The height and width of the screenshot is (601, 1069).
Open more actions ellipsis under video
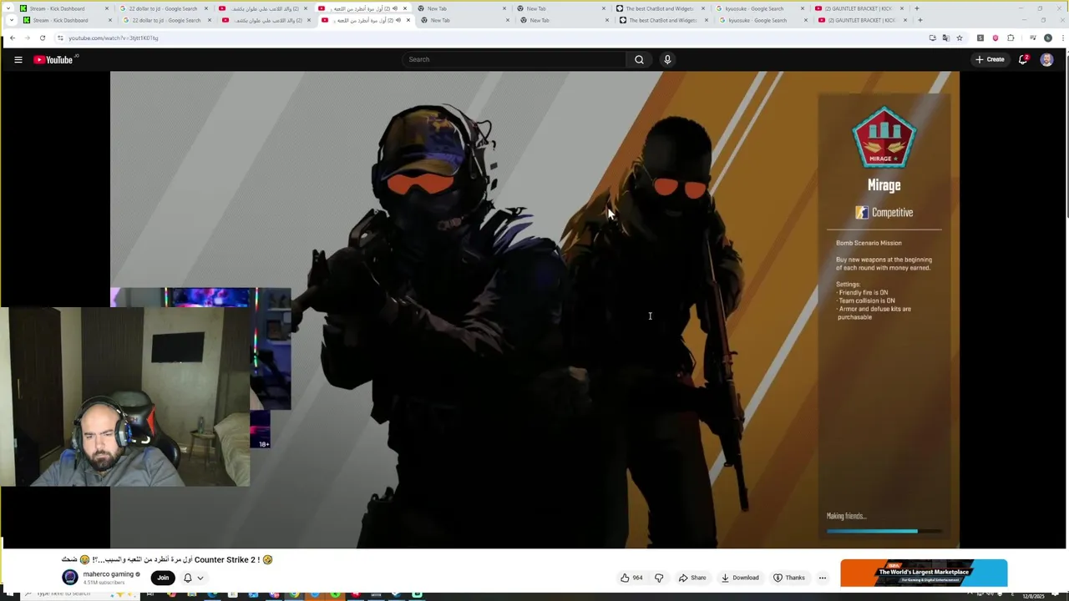[823, 578]
